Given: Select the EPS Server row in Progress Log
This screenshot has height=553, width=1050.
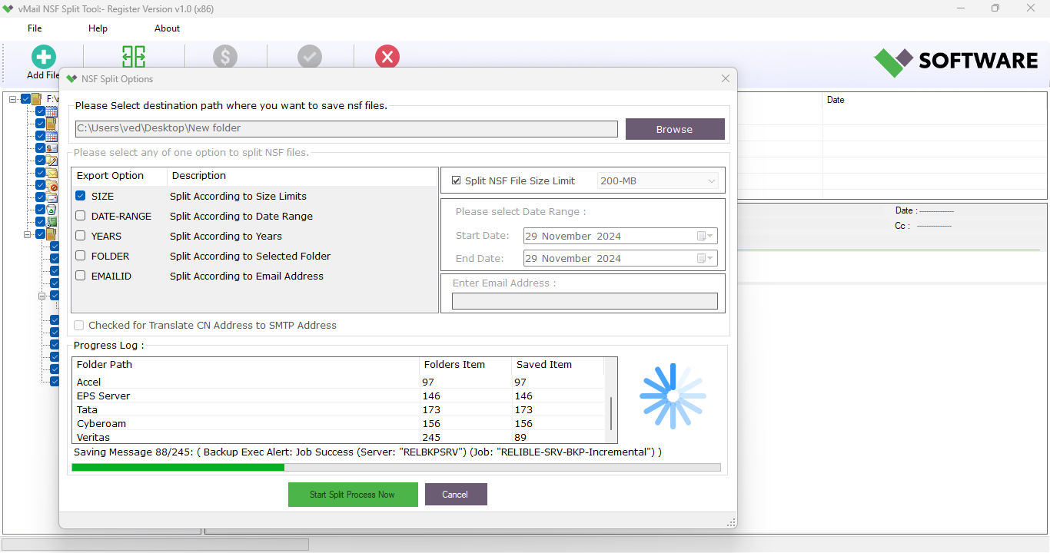Looking at the screenshot, I should click(338, 396).
